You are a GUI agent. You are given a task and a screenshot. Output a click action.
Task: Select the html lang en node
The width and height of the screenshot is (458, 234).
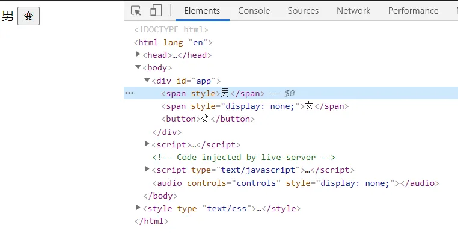point(173,43)
